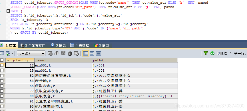This screenshot has width=247, height=111.
Task: Click the duplicate current row icon
Action: 57,53
